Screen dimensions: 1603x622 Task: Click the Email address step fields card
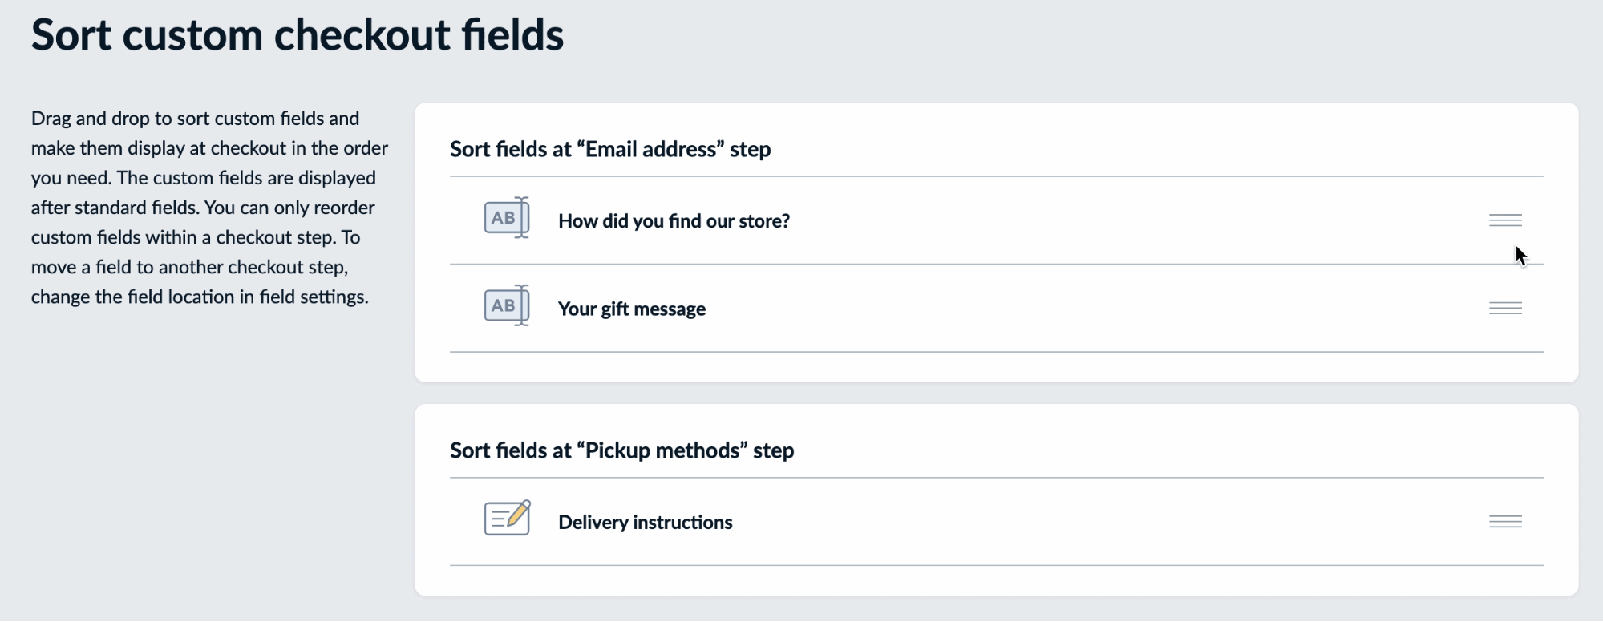994,240
